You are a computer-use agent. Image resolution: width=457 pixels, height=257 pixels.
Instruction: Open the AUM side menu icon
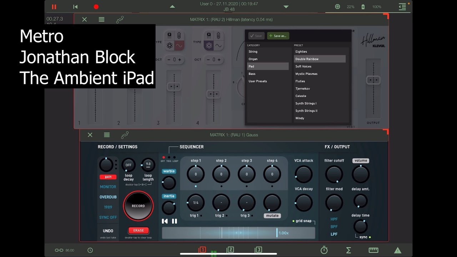click(402, 6)
